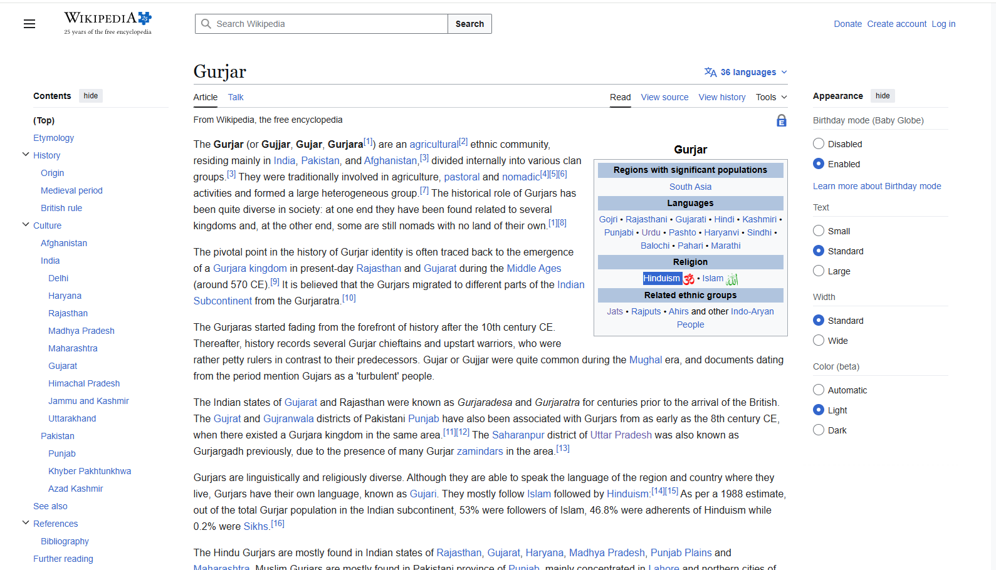Go to See also in contents
The height and width of the screenshot is (570, 996).
click(50, 506)
